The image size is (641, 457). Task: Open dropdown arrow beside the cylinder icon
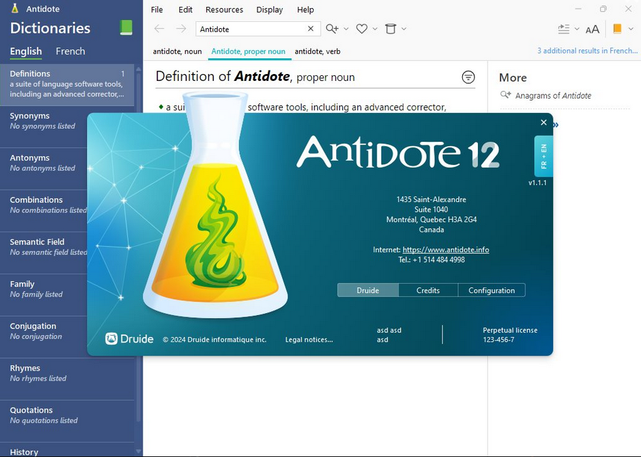[404, 29]
